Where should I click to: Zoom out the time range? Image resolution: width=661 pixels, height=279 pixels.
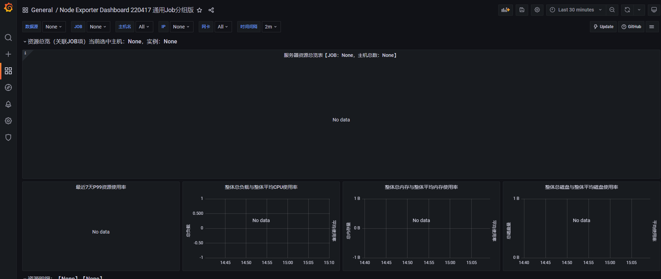coord(612,10)
